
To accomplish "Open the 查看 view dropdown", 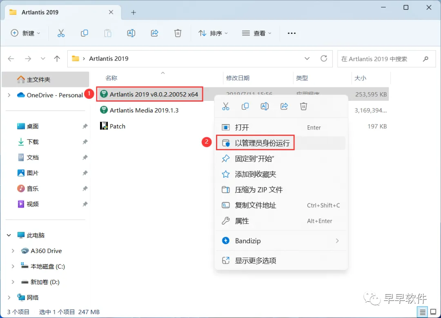I will coord(256,33).
